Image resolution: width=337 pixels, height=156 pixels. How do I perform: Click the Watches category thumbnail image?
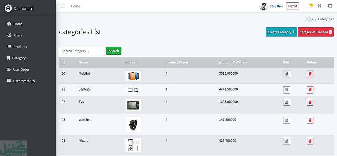[133, 125]
